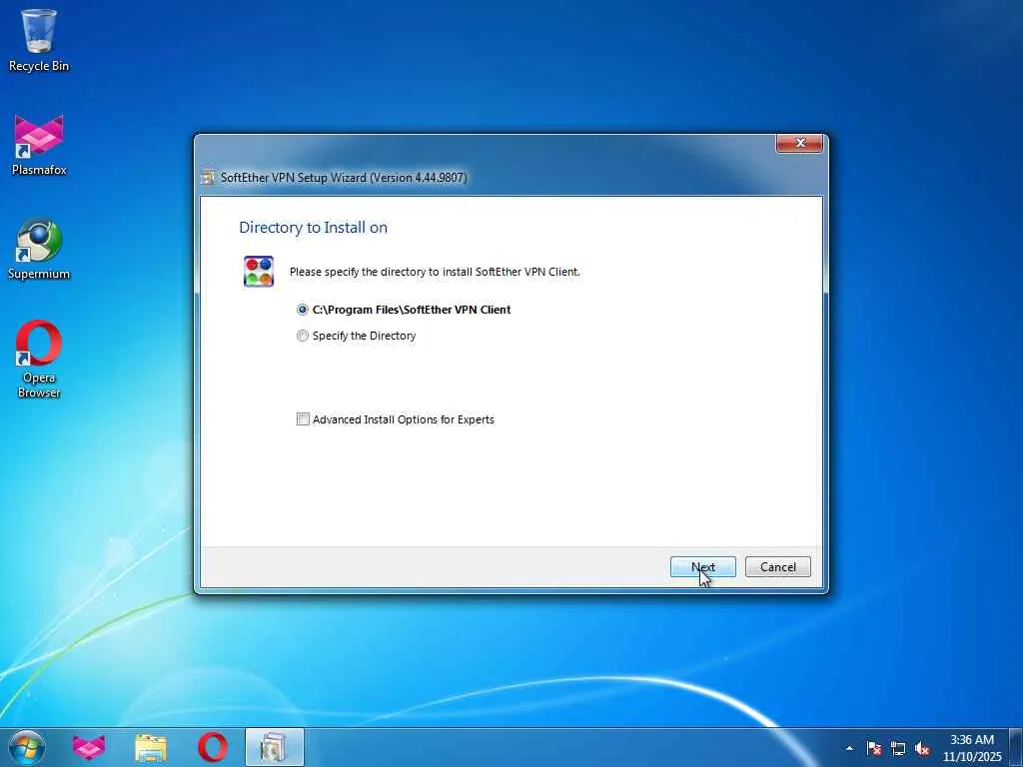Image resolution: width=1023 pixels, height=767 pixels.
Task: Click the SoftEther VPN Client icon in the wizard
Action: [259, 272]
